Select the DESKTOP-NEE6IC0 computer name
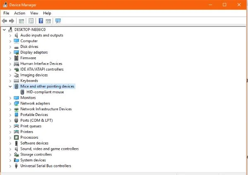Screen dimensions: 248x175 click(x=30, y=30)
